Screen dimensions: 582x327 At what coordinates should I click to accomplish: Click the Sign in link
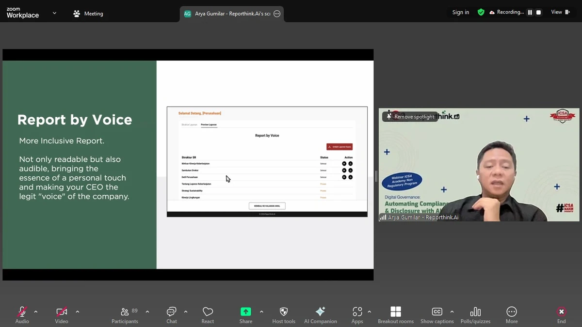click(x=460, y=12)
